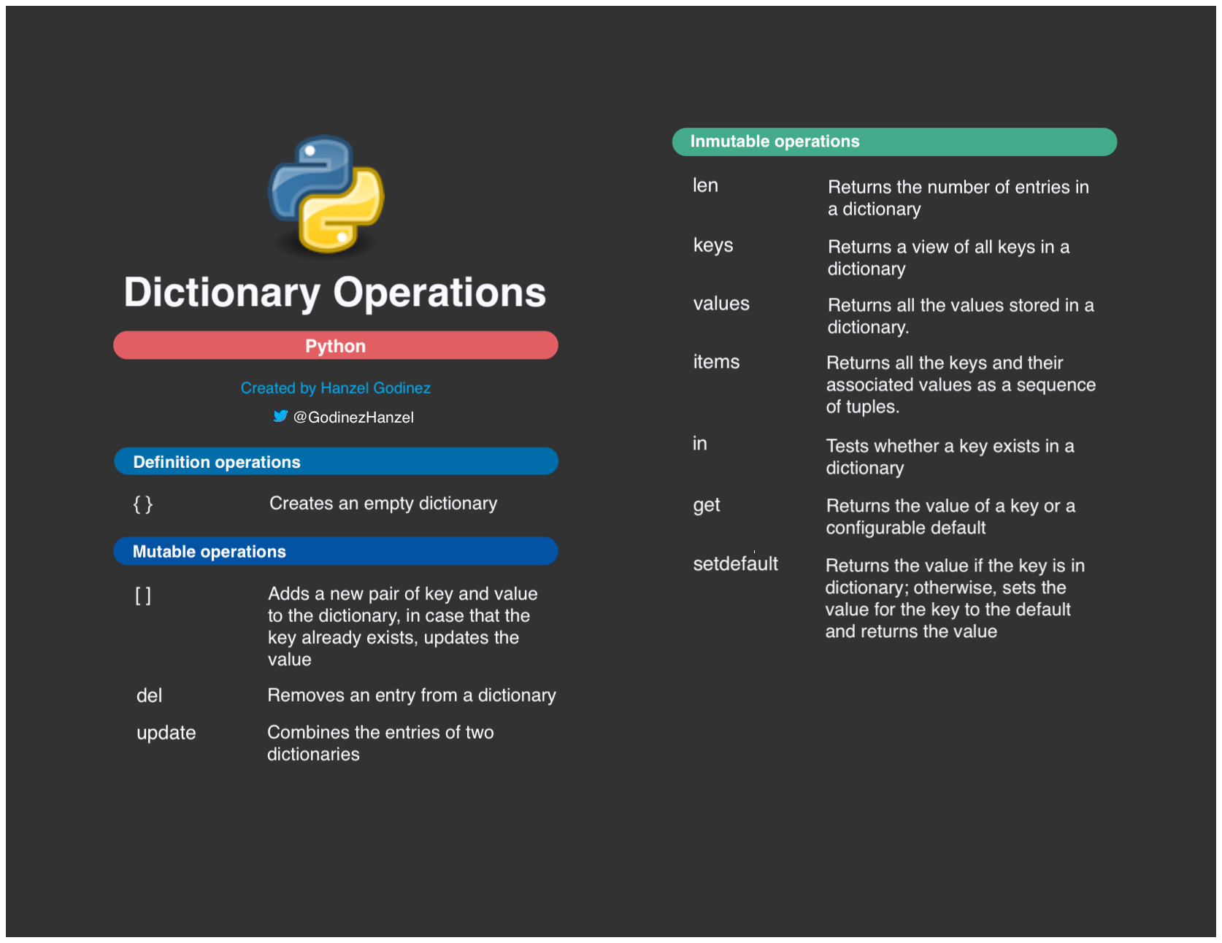Image resolution: width=1222 pixels, height=943 pixels.
Task: Select the empty dictionary { } symbol
Action: point(143,503)
